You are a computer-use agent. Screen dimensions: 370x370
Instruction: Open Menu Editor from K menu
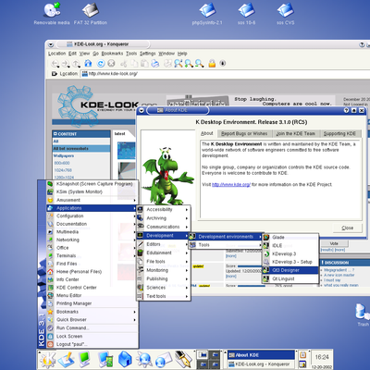point(92,295)
